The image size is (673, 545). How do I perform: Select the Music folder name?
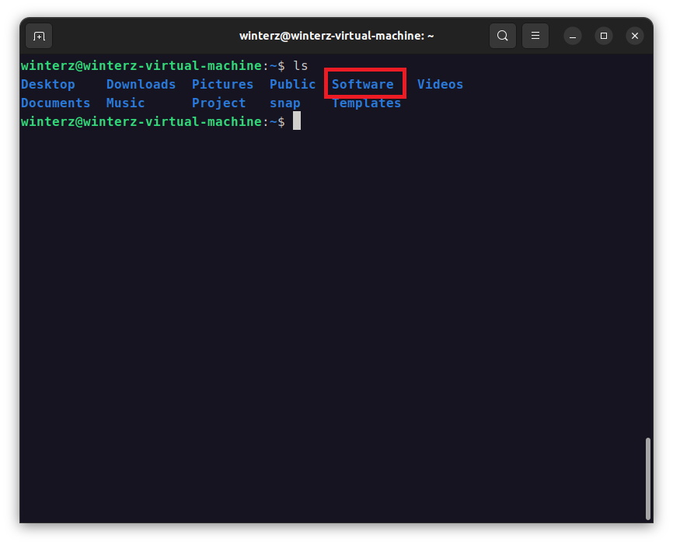click(x=125, y=103)
